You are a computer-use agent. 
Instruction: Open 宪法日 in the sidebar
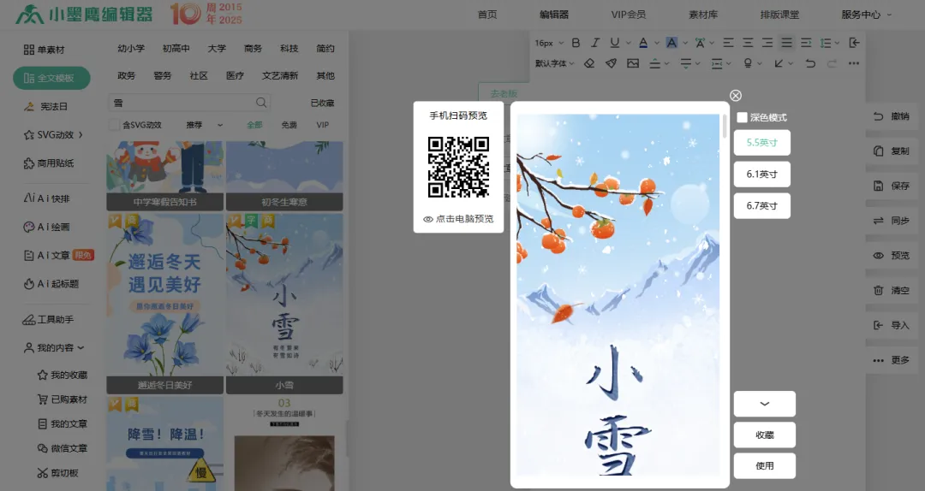(45, 107)
